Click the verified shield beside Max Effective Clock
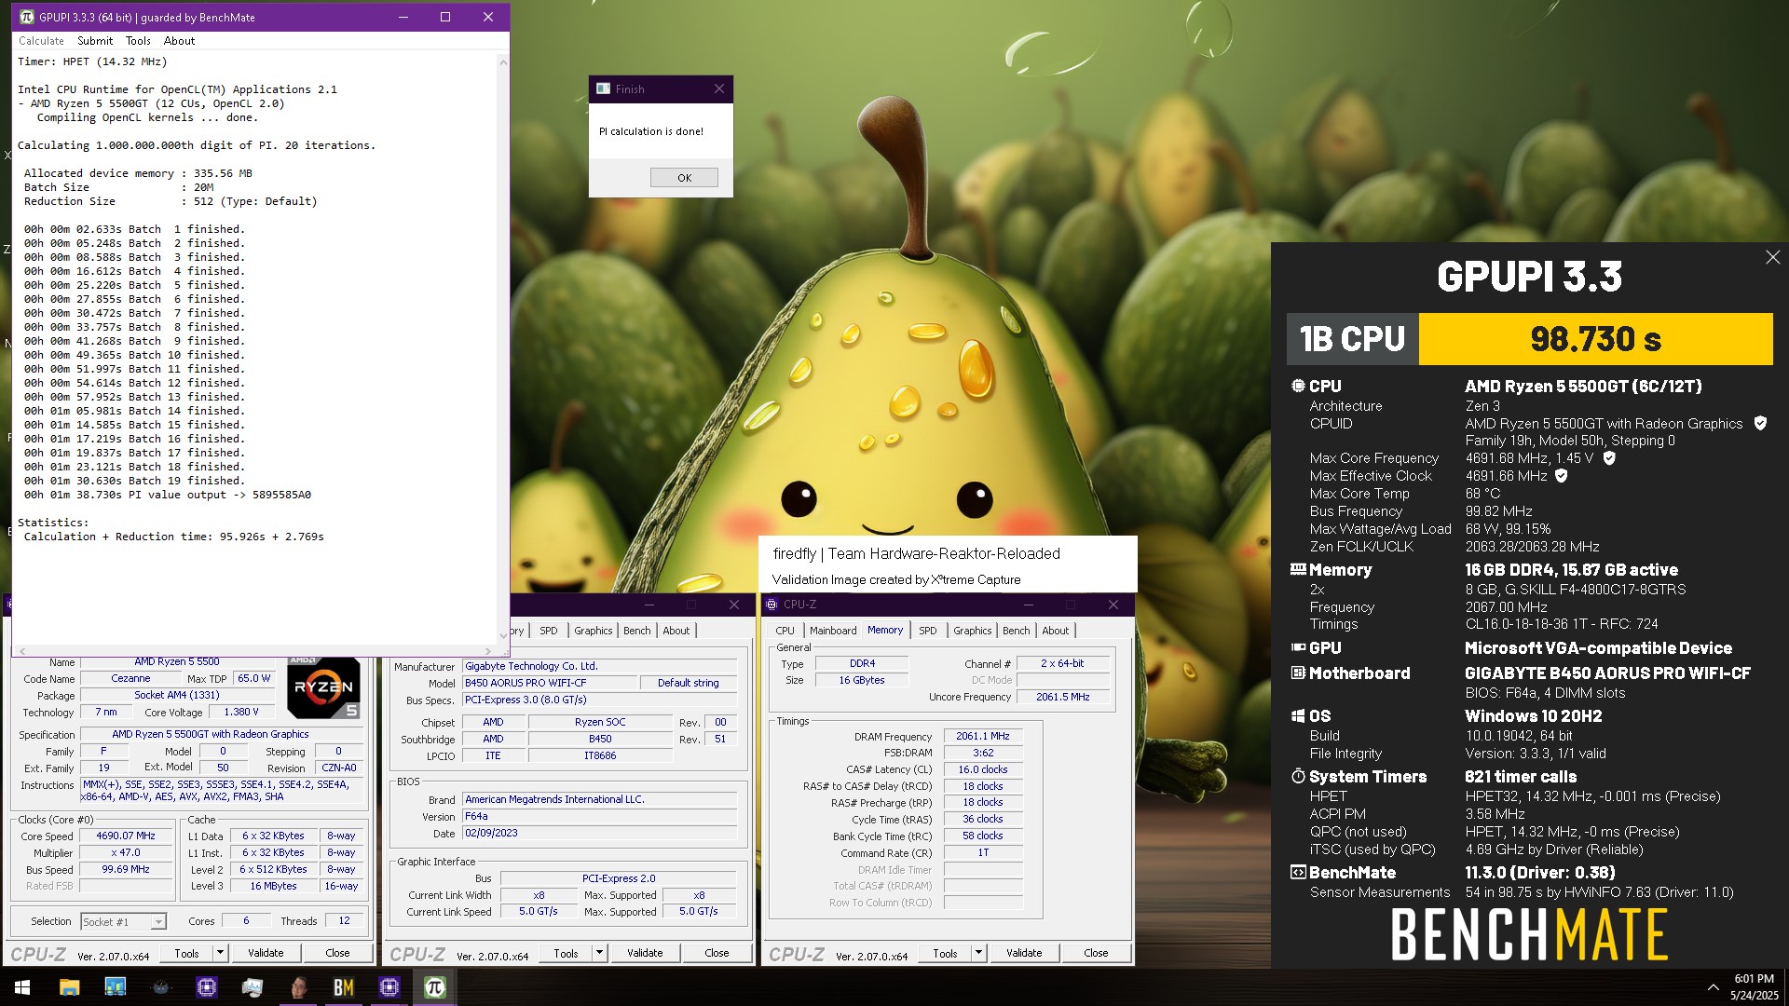The image size is (1789, 1006). [1562, 476]
